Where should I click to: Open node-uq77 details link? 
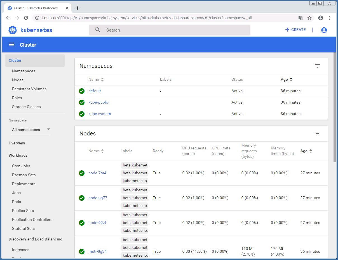click(x=98, y=198)
